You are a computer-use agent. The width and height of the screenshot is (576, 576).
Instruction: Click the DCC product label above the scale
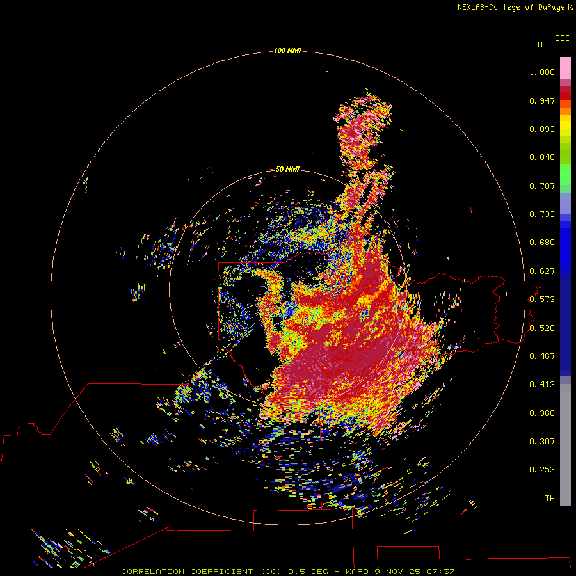563,38
